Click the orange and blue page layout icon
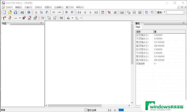This screenshot has width=187, height=112. (x=103, y=12)
